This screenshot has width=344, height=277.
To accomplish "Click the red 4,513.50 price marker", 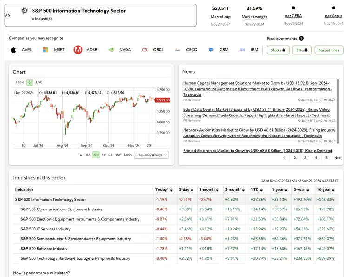I will click(163, 100).
